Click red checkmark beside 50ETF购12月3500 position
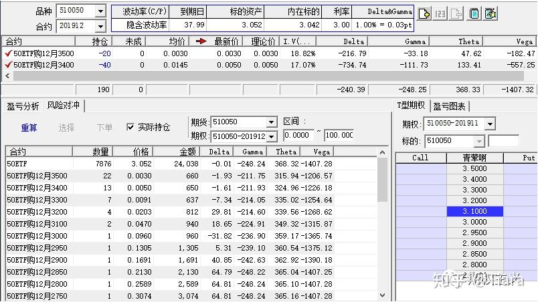Viewport: 538px width, 302px height. [8, 53]
